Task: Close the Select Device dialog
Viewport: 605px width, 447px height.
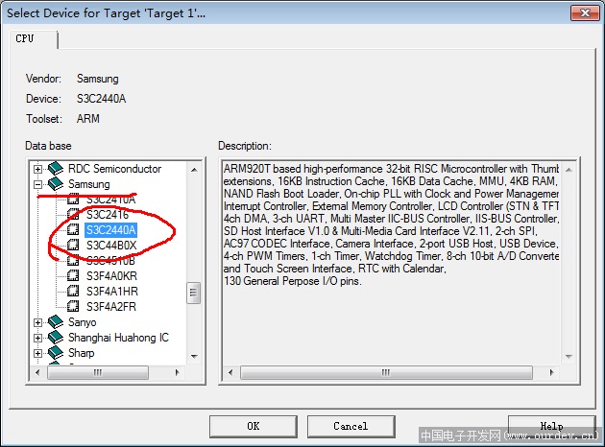Action: [x=585, y=13]
